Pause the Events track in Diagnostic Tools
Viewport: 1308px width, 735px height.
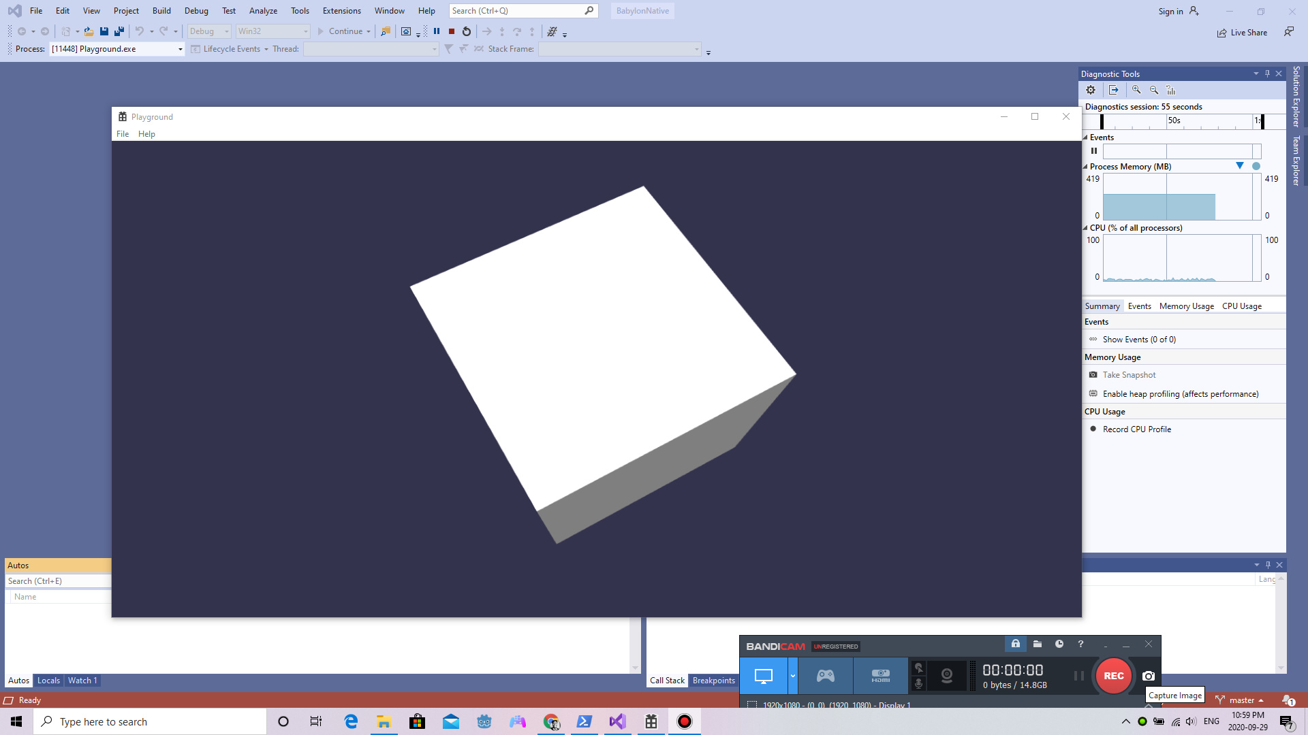coord(1094,151)
